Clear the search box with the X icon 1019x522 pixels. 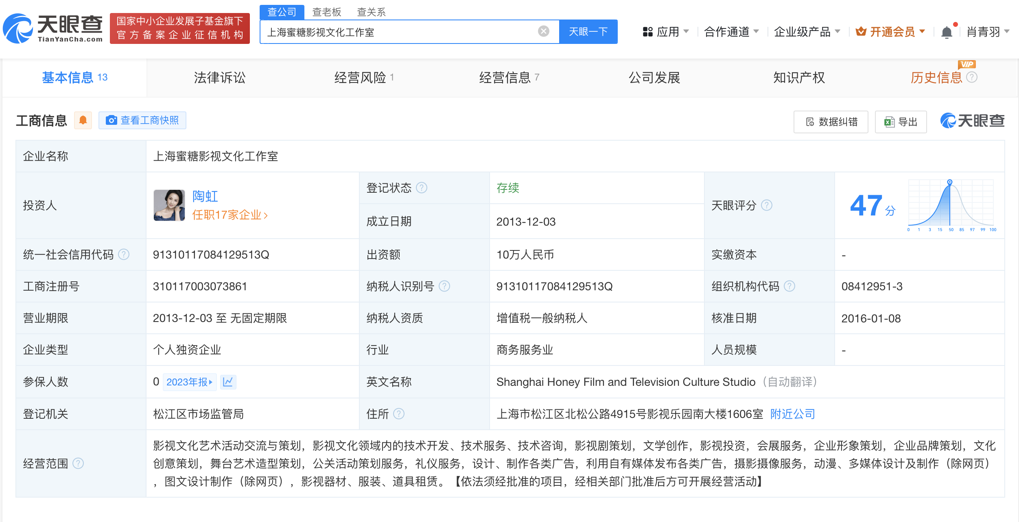click(x=544, y=31)
